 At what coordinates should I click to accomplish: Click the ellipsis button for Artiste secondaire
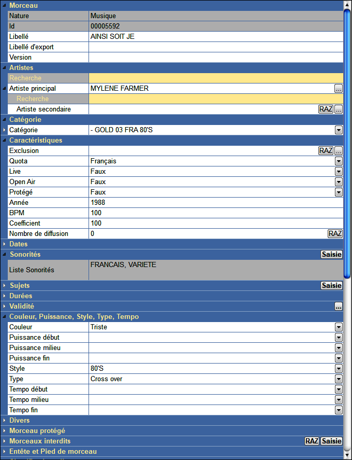pos(339,109)
